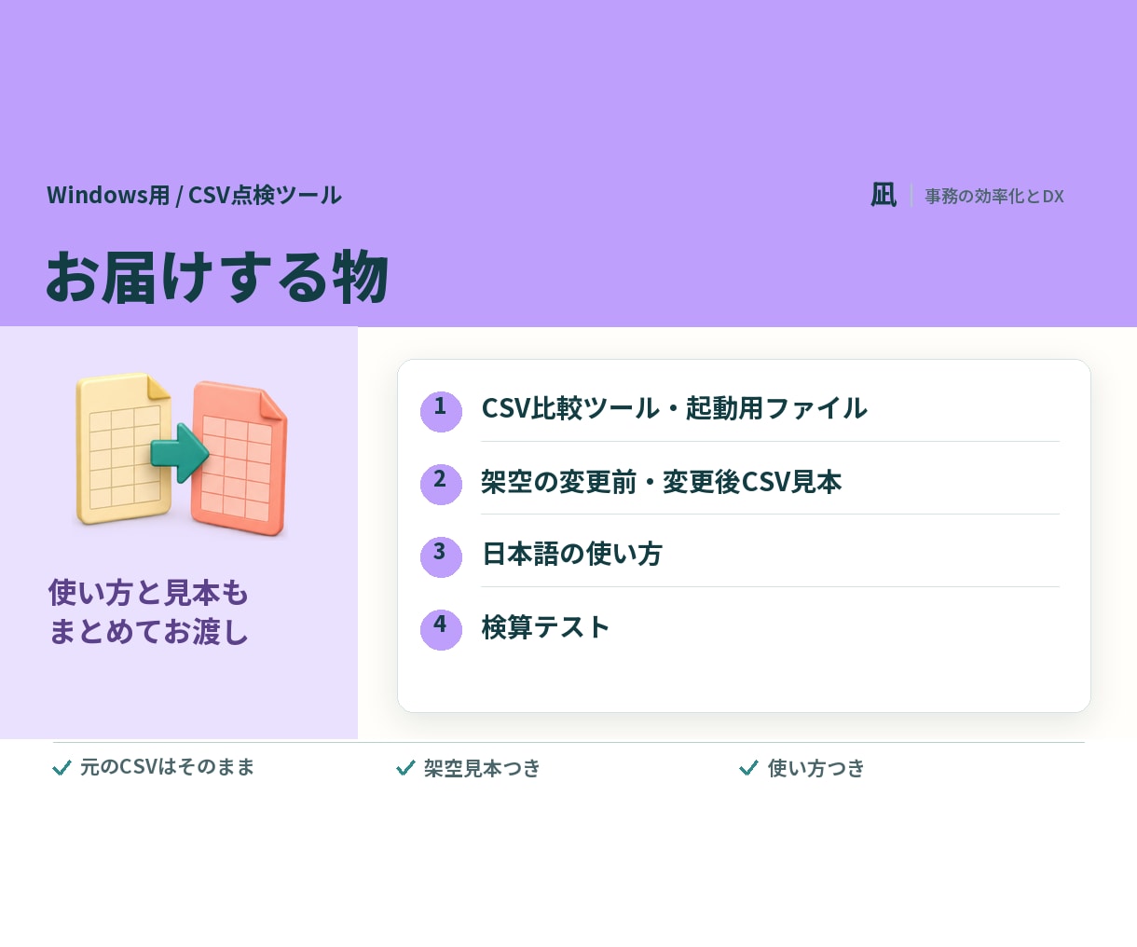The image size is (1137, 947).
Task: Click the CSV comparison spreadsheet illustration
Action: pyautogui.click(x=182, y=455)
